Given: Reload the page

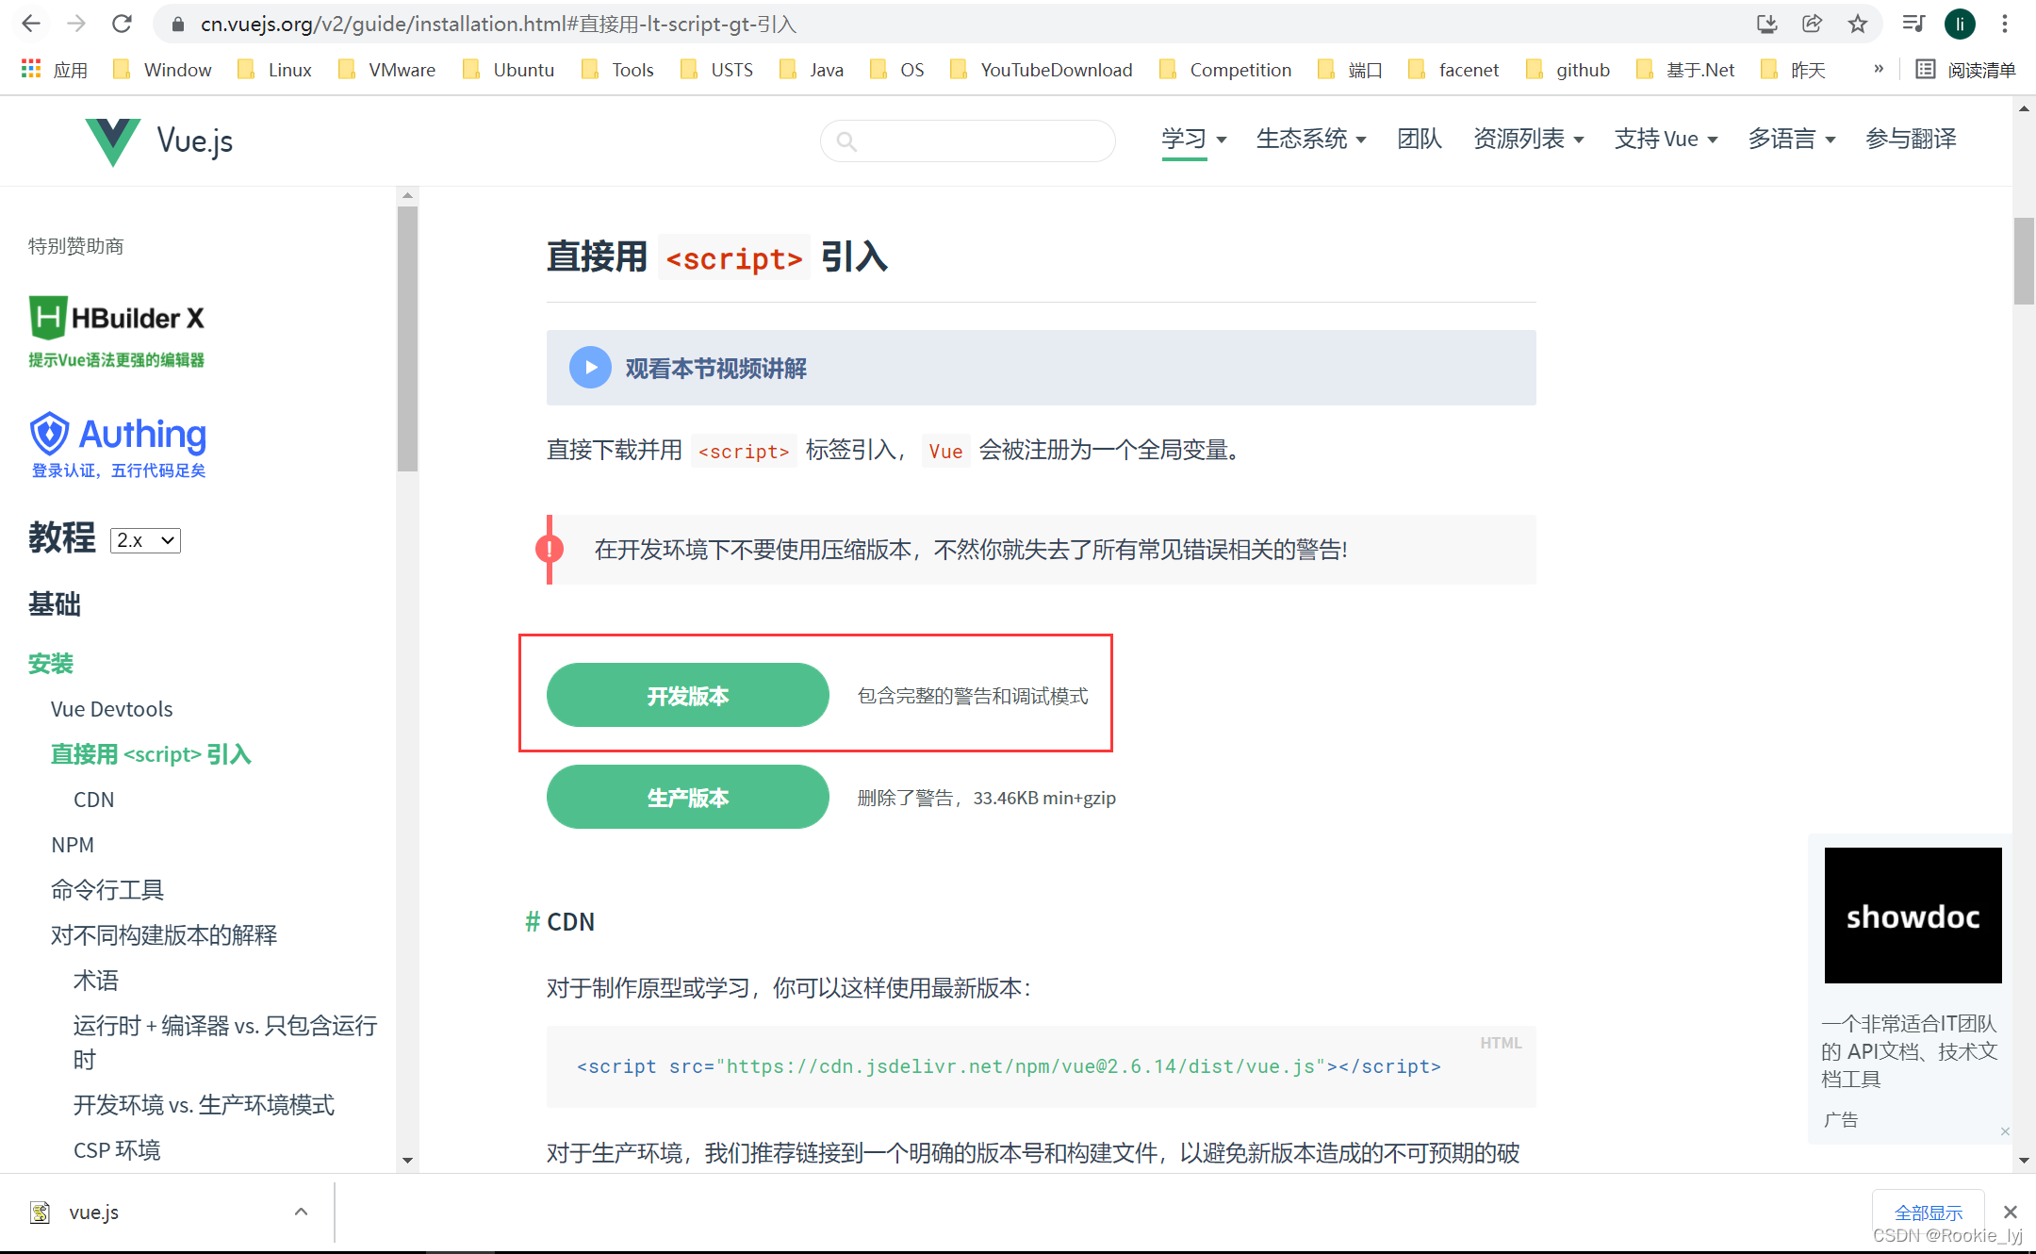Looking at the screenshot, I should point(122,24).
